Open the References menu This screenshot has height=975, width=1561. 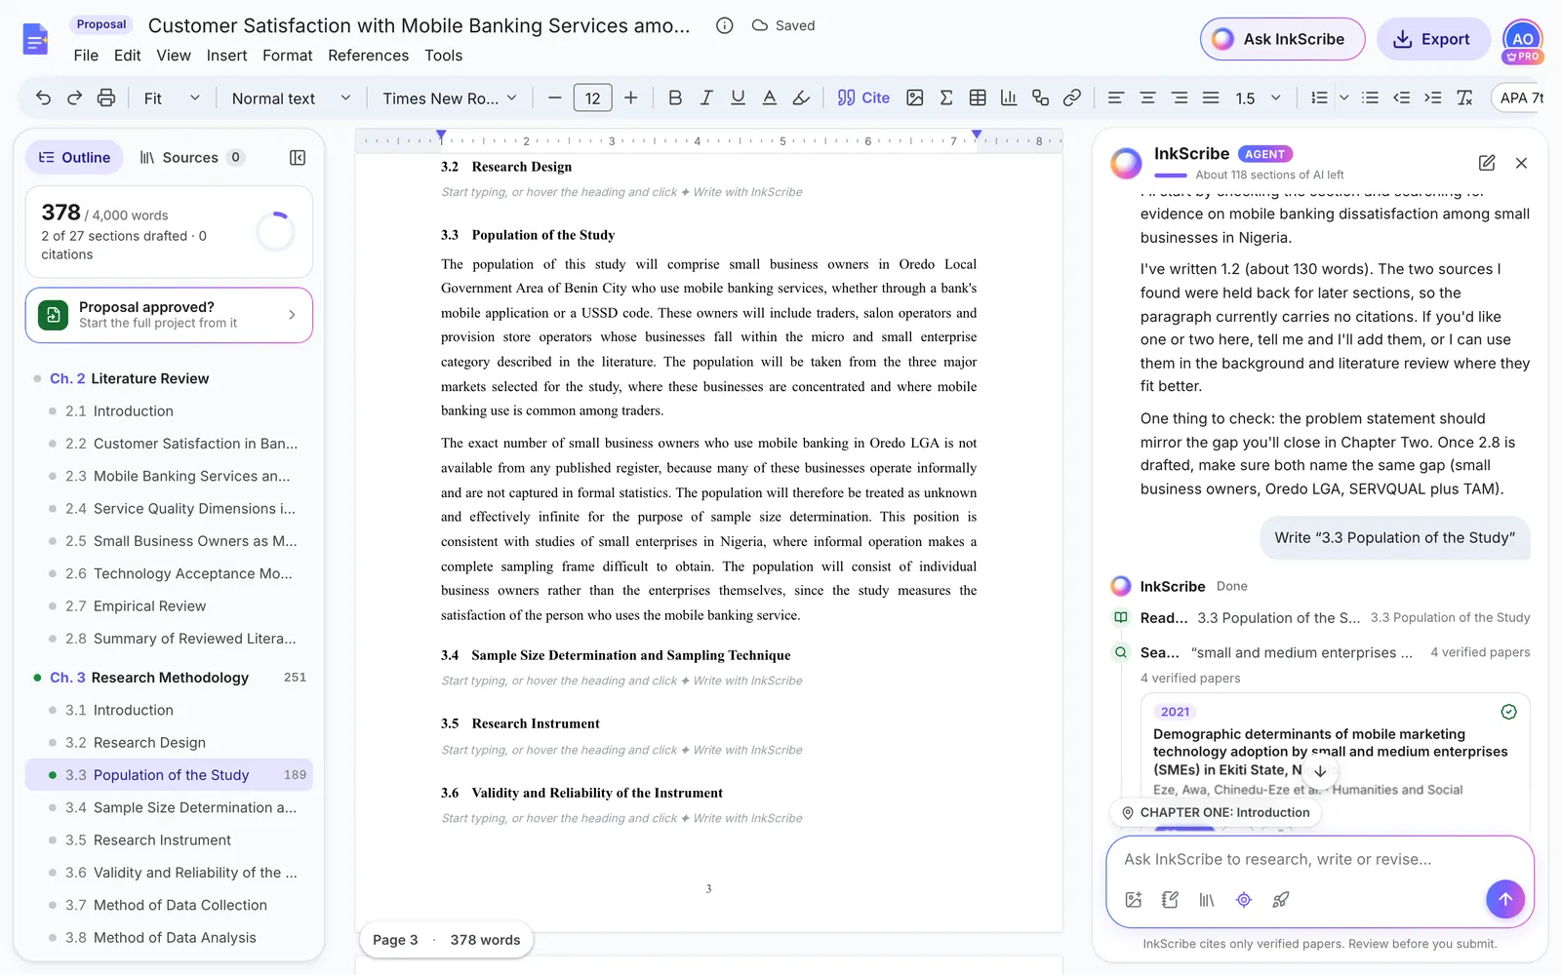368,56
